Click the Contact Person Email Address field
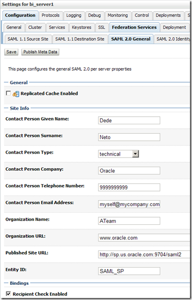 [x=129, y=204]
